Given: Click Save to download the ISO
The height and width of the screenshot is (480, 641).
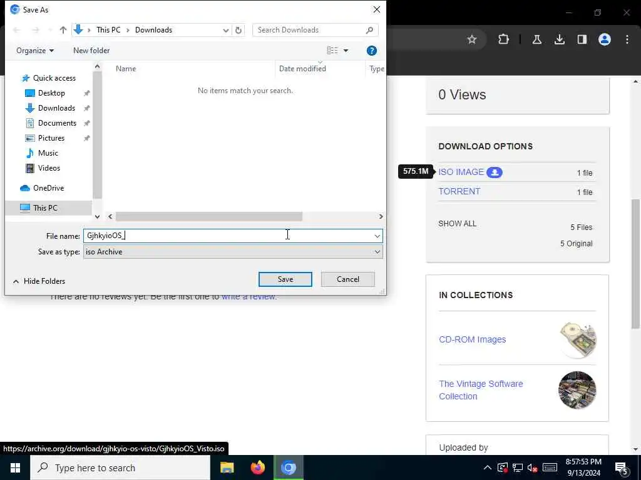Looking at the screenshot, I should tap(285, 279).
